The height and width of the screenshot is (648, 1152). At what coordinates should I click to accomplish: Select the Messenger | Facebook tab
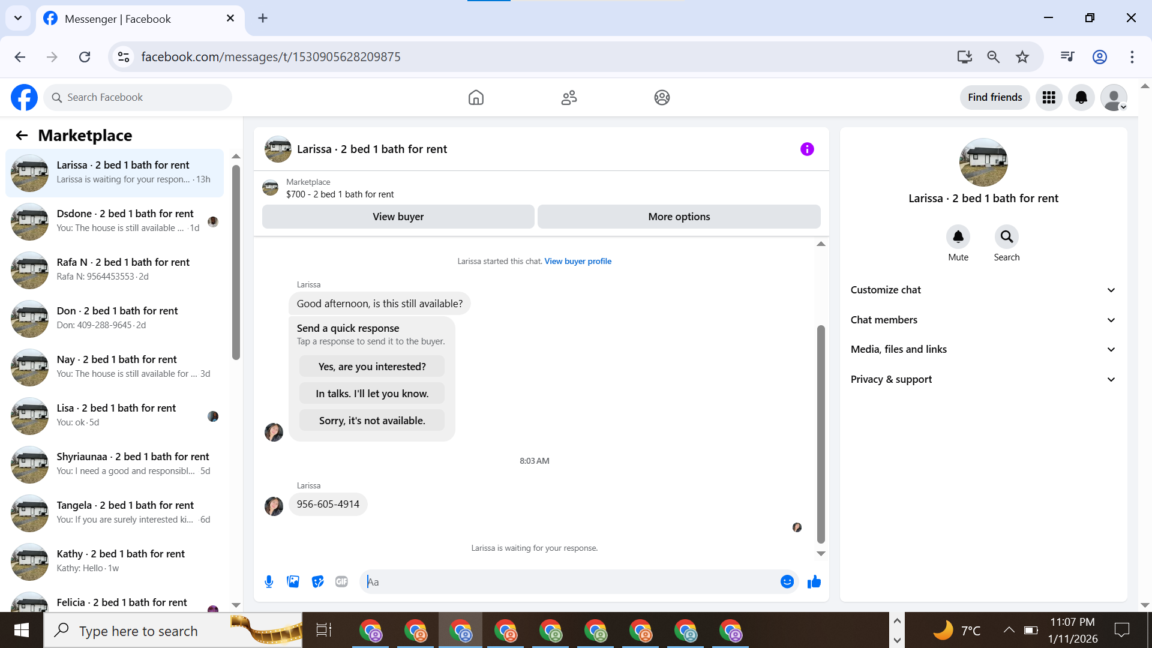pos(140,19)
